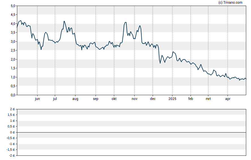Click the '1 d.' positive axis label
The width and height of the screenshot is (251, 160).
click(13, 121)
